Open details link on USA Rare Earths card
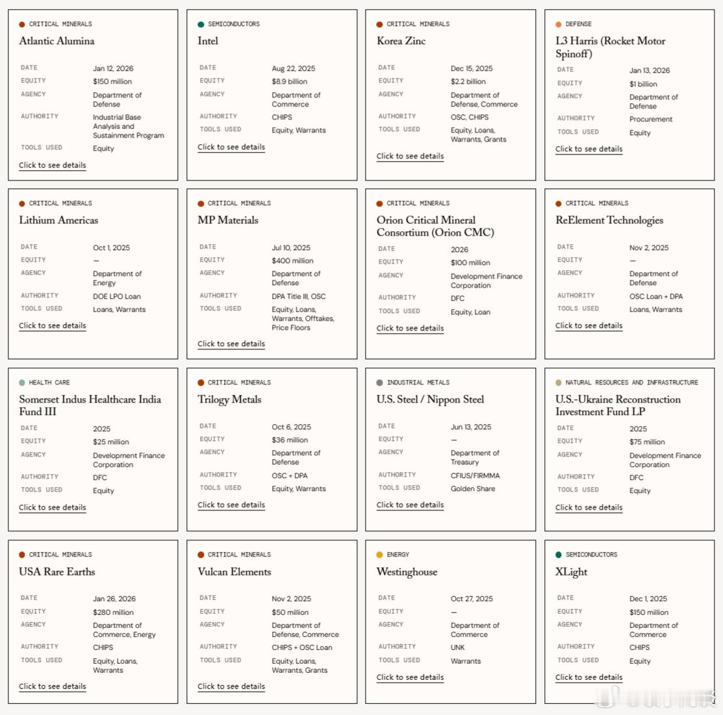 pyautogui.click(x=53, y=686)
